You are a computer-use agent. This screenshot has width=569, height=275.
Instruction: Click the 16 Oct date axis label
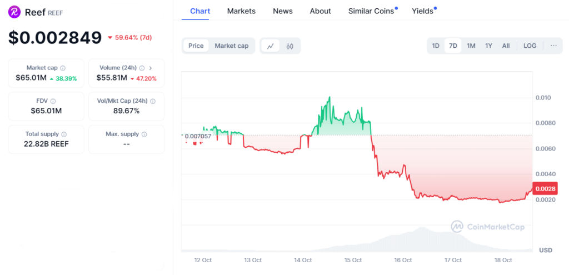(403, 260)
